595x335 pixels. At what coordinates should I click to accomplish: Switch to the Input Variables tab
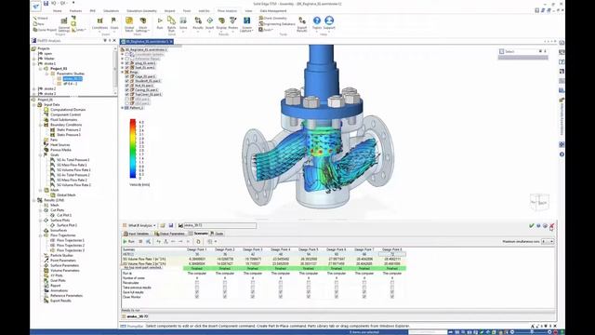137,234
